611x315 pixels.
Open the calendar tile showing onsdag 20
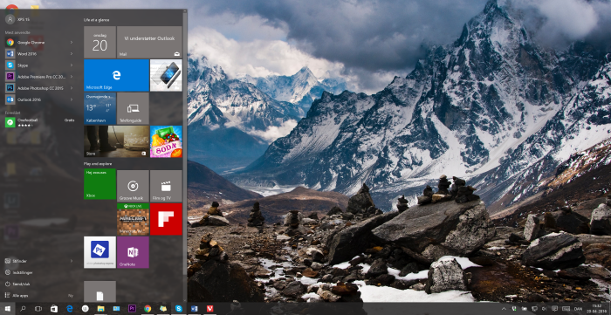tap(100, 42)
